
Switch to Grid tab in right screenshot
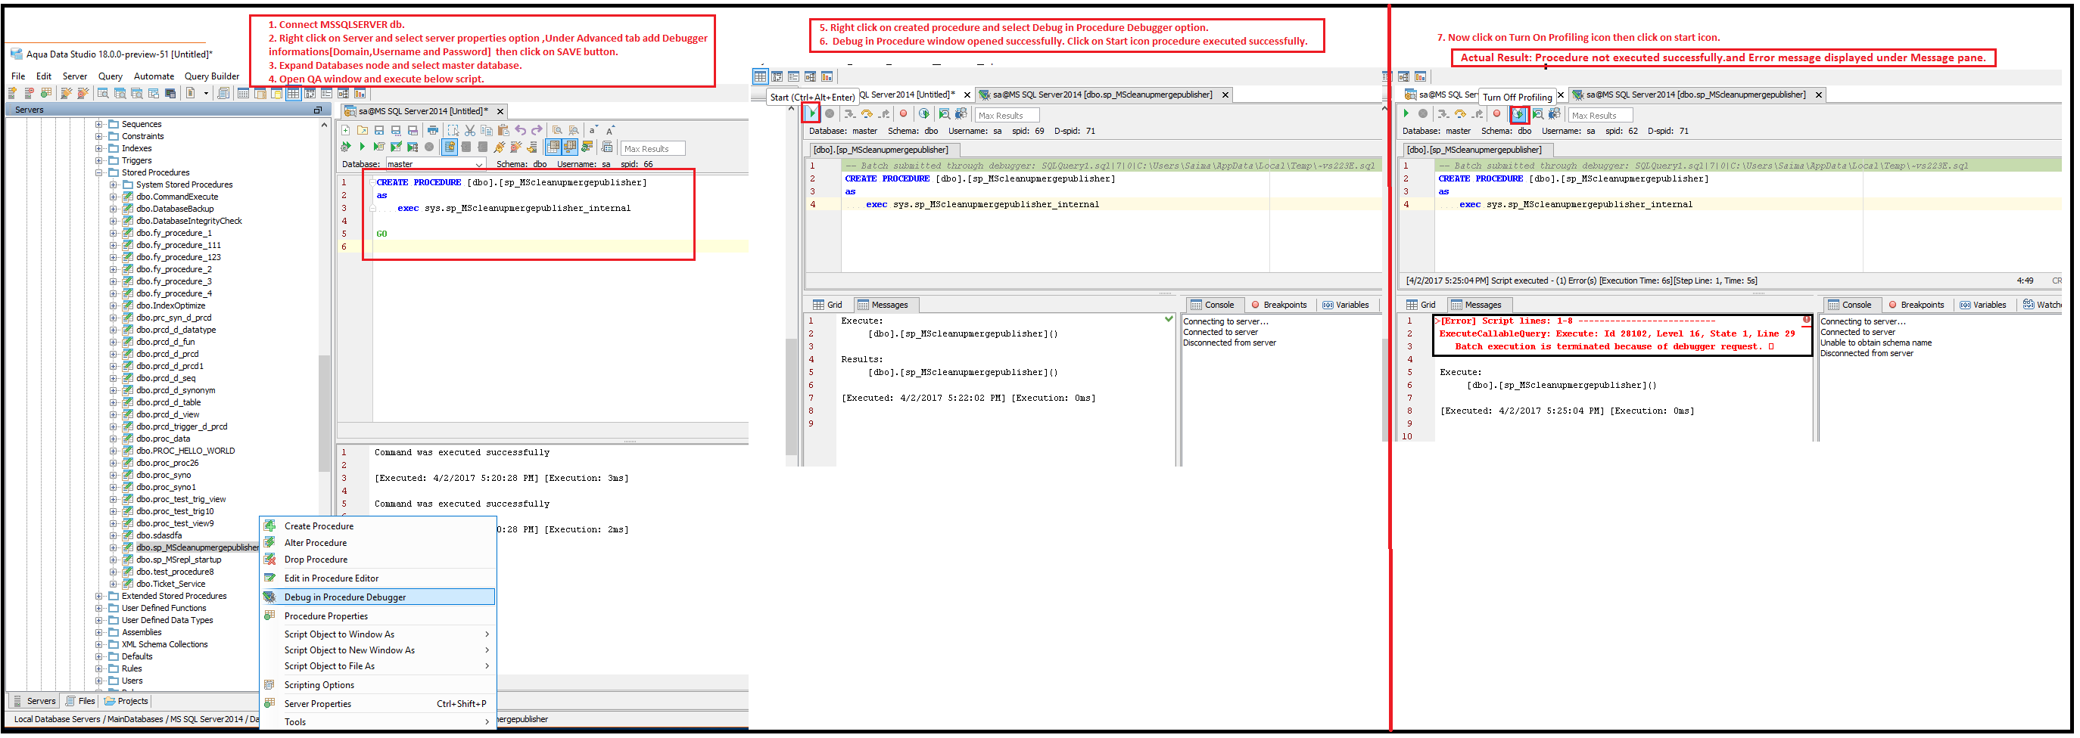pos(1421,305)
